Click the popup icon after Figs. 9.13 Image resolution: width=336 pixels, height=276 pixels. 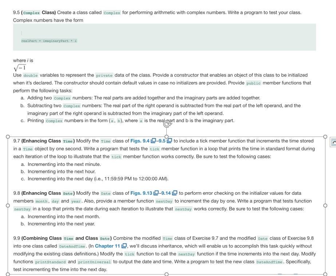click(x=156, y=193)
